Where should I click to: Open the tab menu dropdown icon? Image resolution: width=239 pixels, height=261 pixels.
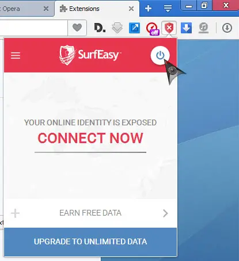168,9
